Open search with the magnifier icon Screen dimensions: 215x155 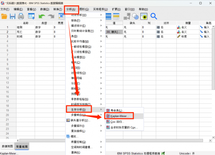[154, 16]
